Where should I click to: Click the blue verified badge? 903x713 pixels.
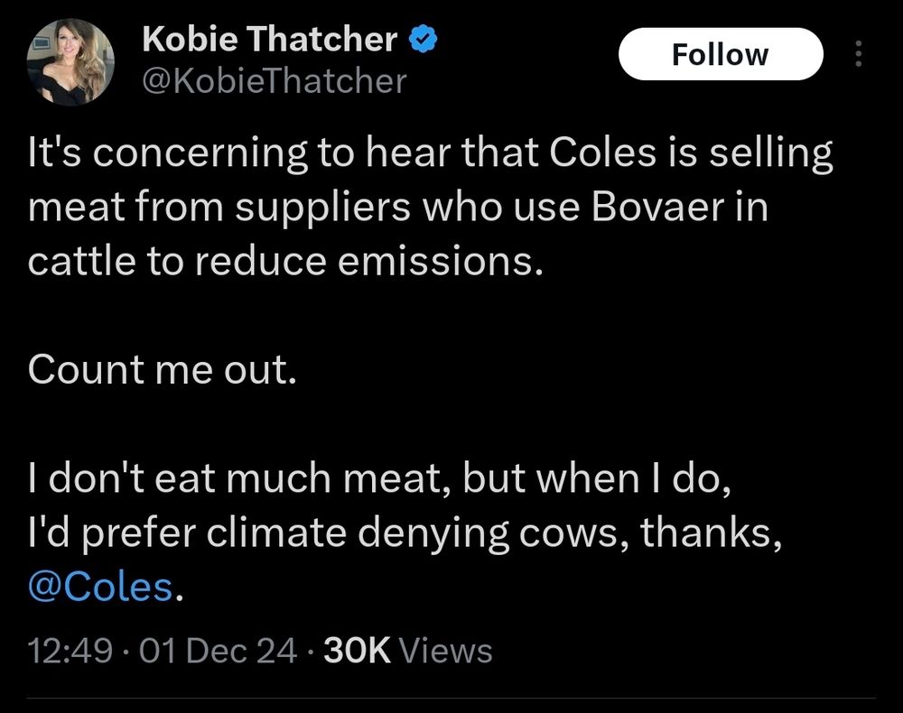point(425,40)
